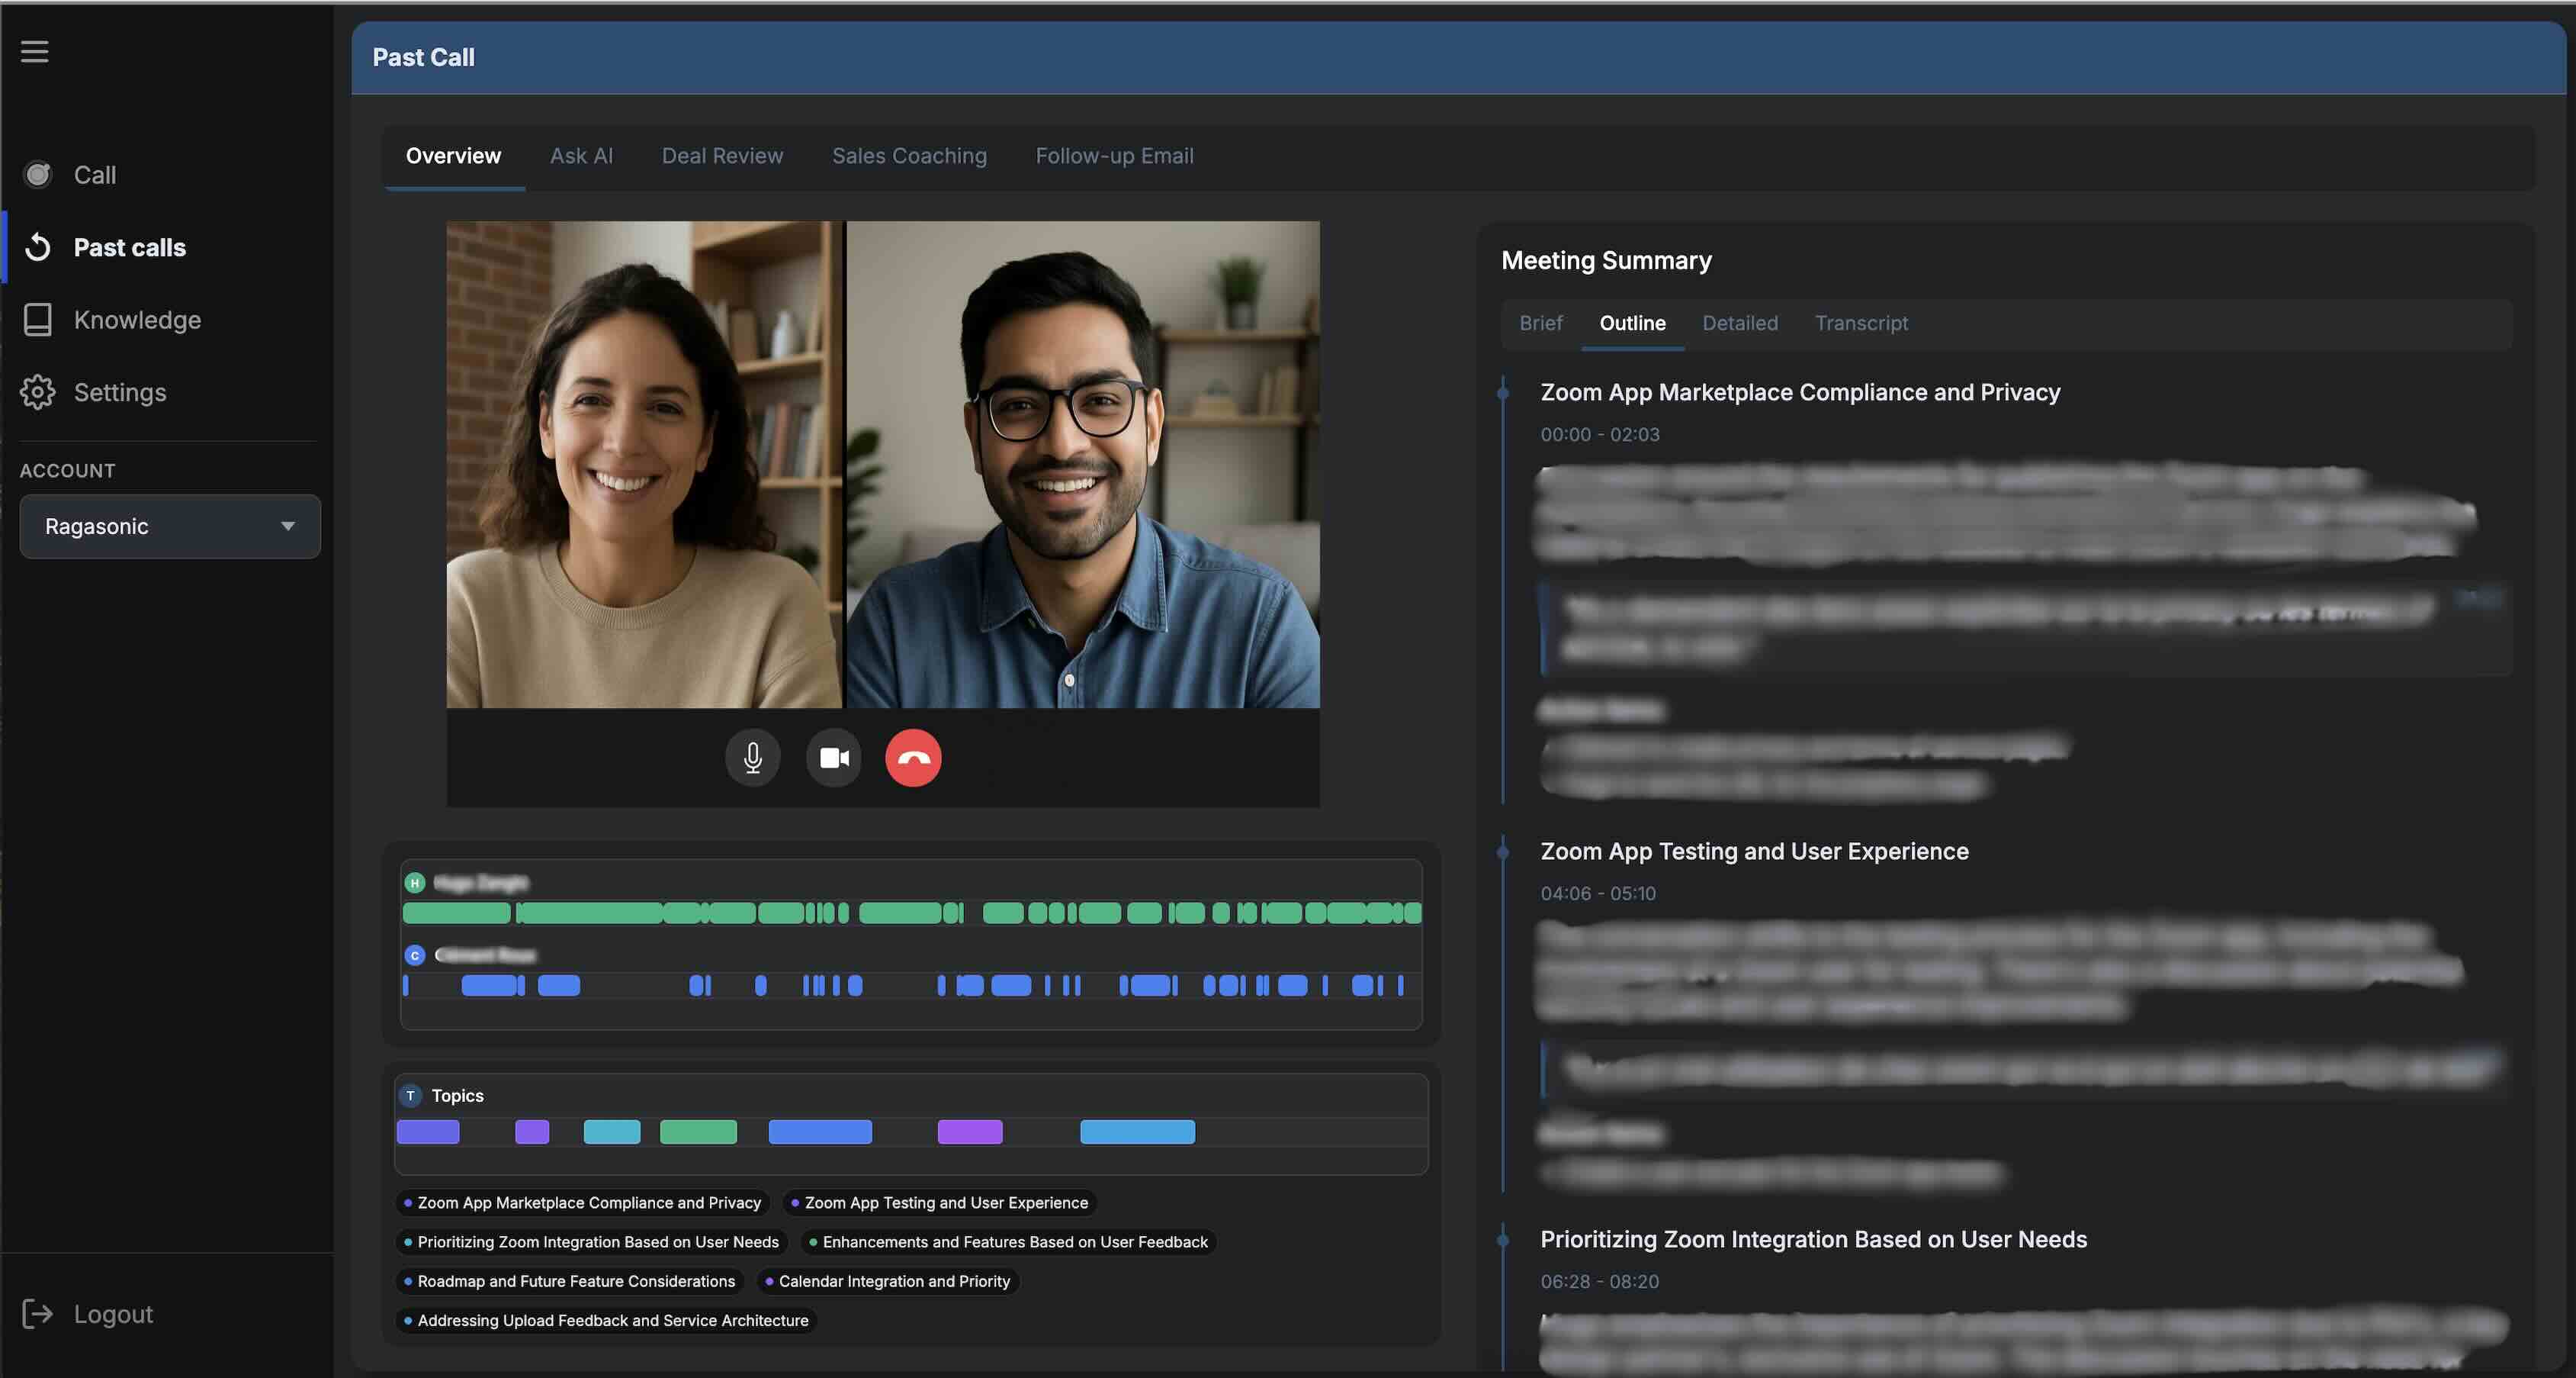The height and width of the screenshot is (1378, 2576).
Task: Click the violet sixth topic segment
Action: coord(970,1132)
